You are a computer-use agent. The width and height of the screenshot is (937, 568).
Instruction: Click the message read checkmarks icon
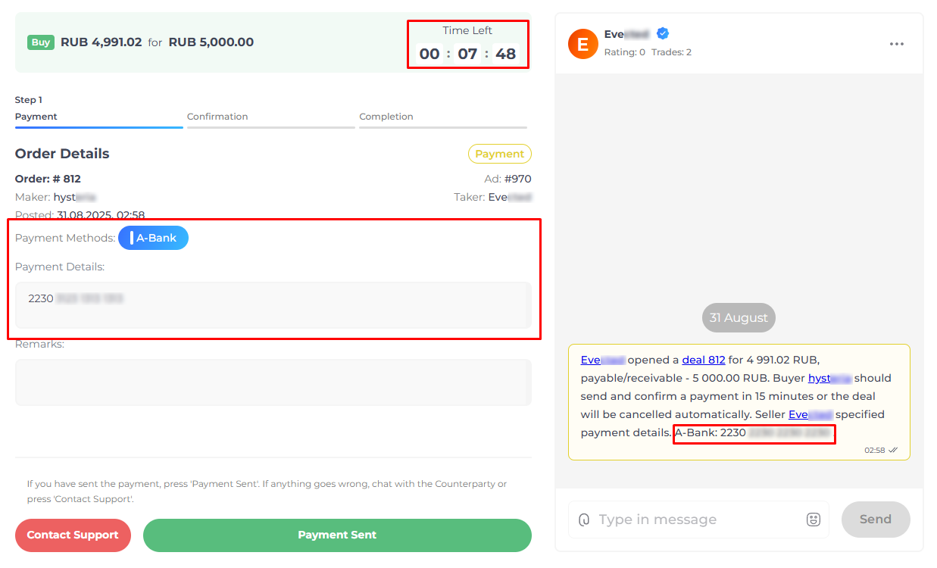click(x=893, y=450)
